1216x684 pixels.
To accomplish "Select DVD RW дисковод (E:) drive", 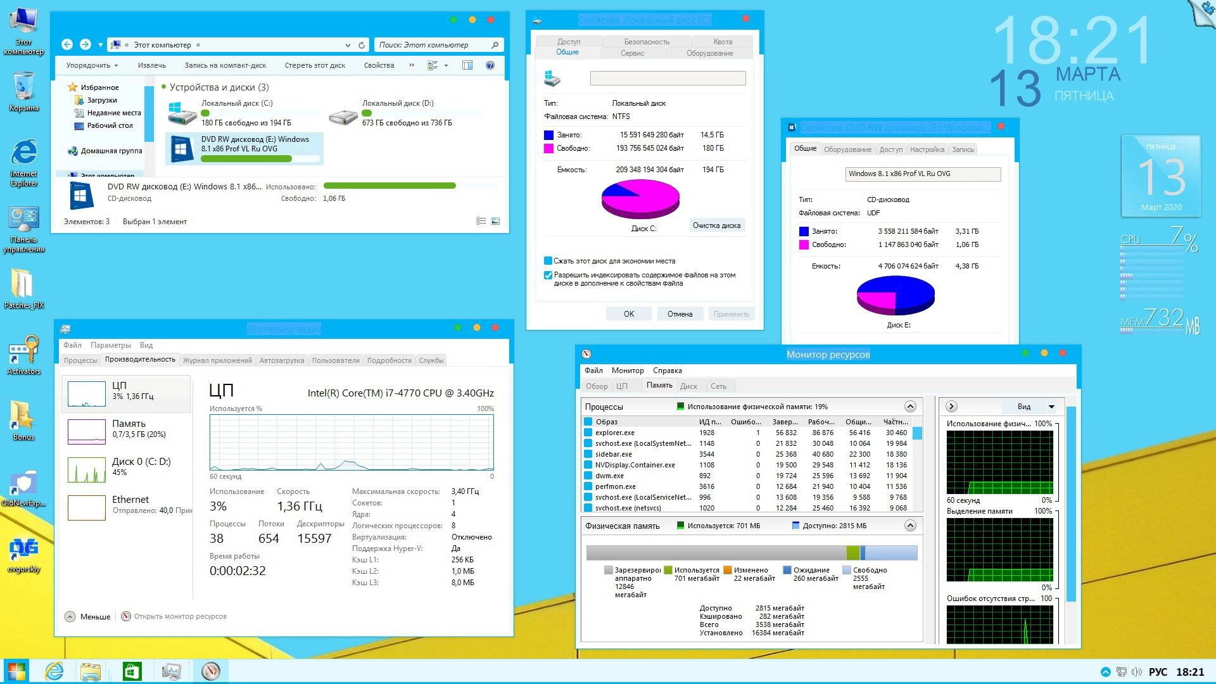I will pyautogui.click(x=244, y=148).
